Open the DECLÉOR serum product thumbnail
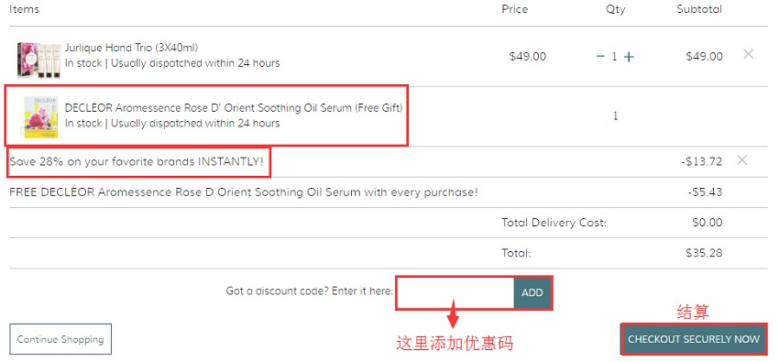This screenshot has height=362, width=779. (x=40, y=117)
